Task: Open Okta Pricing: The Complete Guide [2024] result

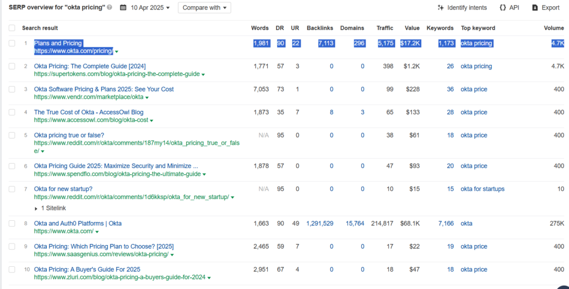Action: point(89,66)
